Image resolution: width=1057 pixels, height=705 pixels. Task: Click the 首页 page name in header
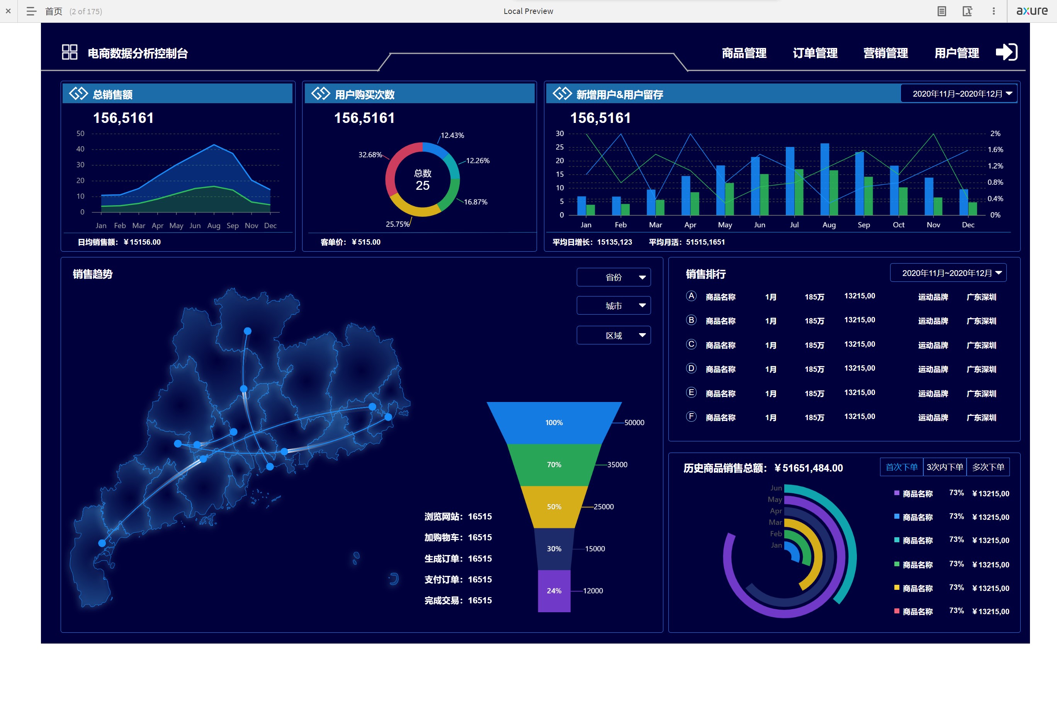tap(53, 11)
